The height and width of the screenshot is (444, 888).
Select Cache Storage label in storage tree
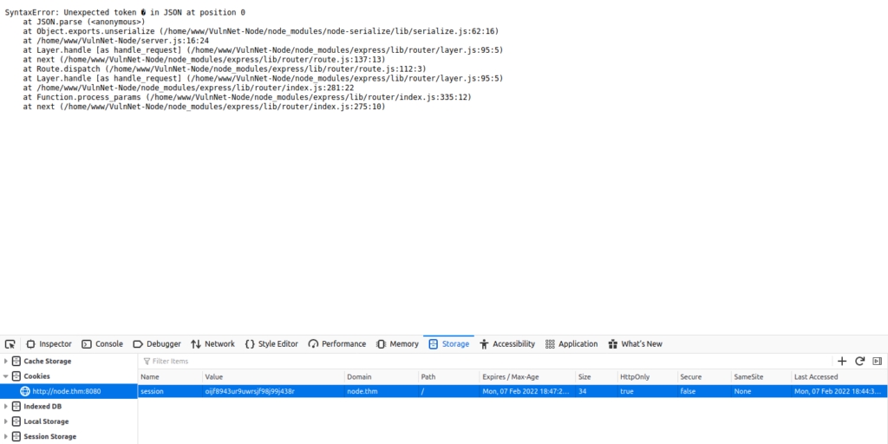[48, 362]
